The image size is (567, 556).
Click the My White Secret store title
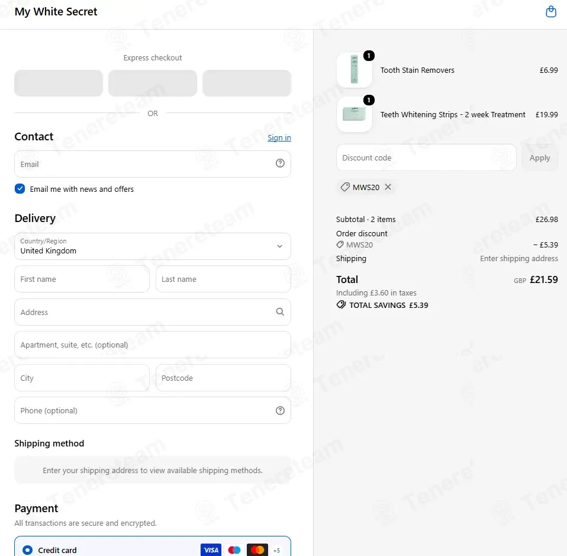[56, 12]
